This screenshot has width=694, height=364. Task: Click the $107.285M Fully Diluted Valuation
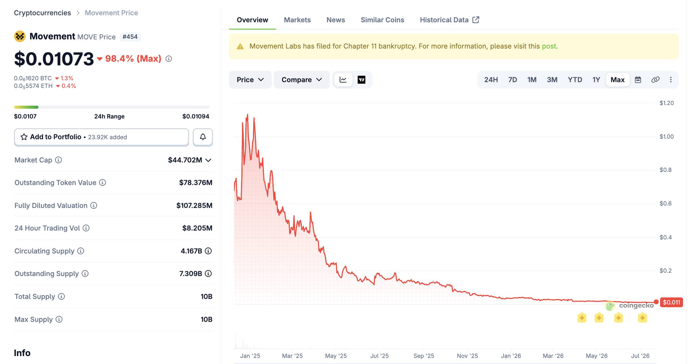(194, 206)
